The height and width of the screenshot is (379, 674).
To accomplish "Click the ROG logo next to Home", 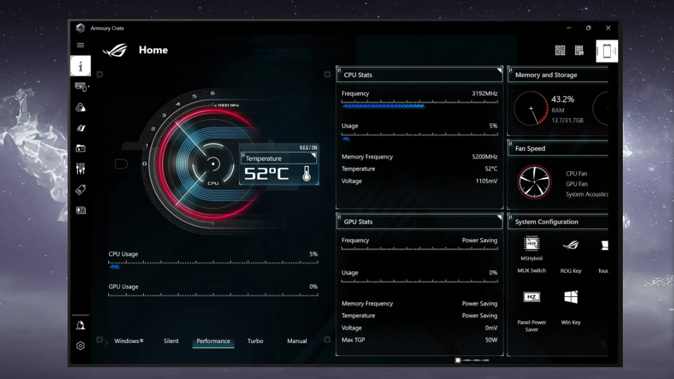I will click(x=116, y=50).
